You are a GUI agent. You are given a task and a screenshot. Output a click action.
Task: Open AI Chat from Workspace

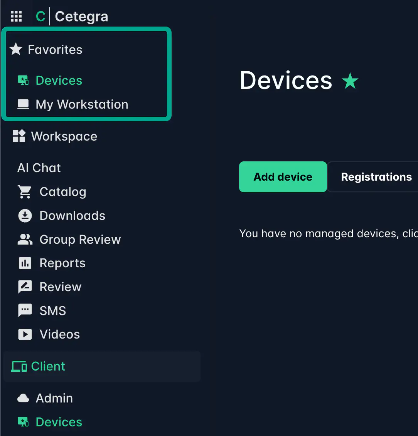[x=39, y=168]
